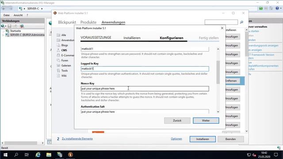Select the Blogs category

tap(65, 45)
